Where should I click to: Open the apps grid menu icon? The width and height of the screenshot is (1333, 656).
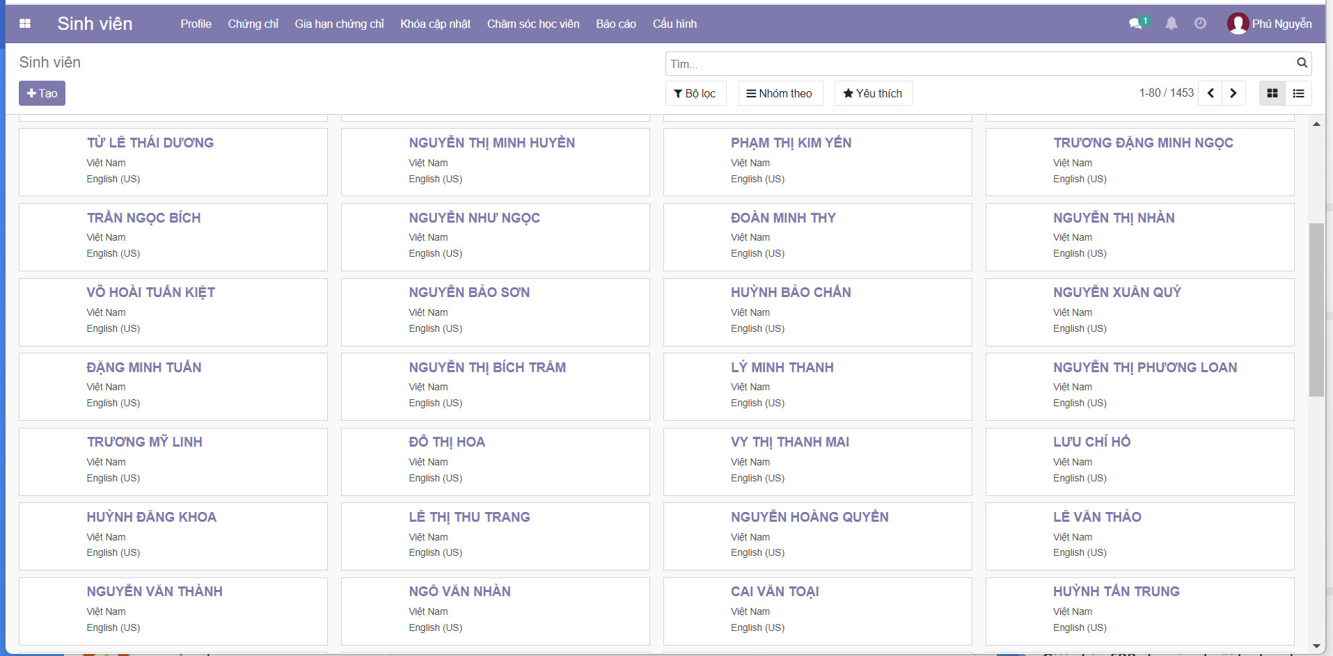coord(25,24)
